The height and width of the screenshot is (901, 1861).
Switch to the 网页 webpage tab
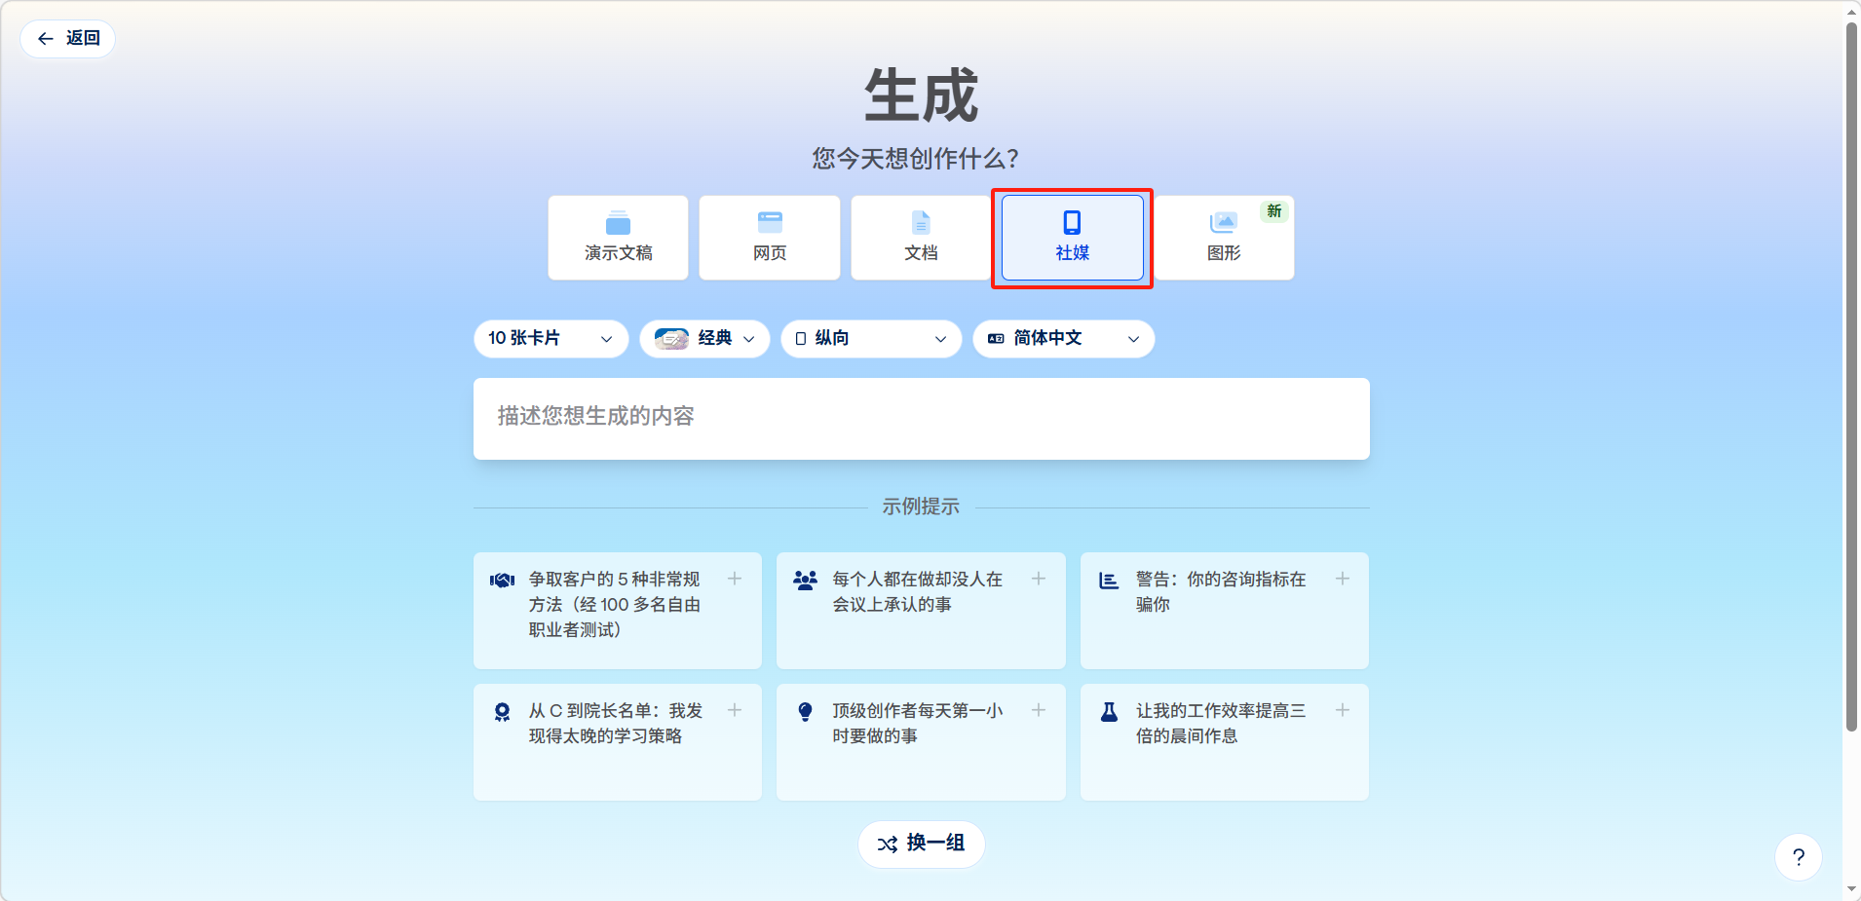769,238
